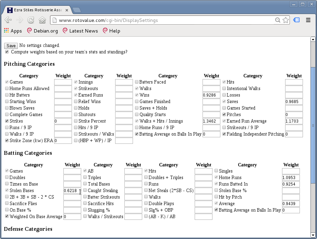Check the Games Started checkbox
317x239 pixels.
[224, 108]
